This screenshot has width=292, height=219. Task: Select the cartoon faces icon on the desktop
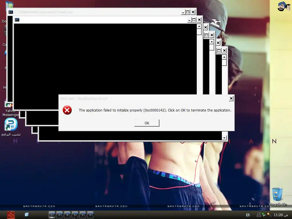[x=284, y=7]
